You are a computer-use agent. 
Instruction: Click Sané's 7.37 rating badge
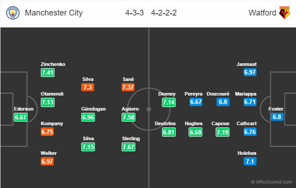click(128, 88)
